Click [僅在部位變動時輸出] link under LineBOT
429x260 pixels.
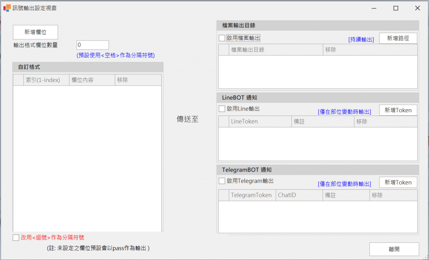(x=344, y=112)
